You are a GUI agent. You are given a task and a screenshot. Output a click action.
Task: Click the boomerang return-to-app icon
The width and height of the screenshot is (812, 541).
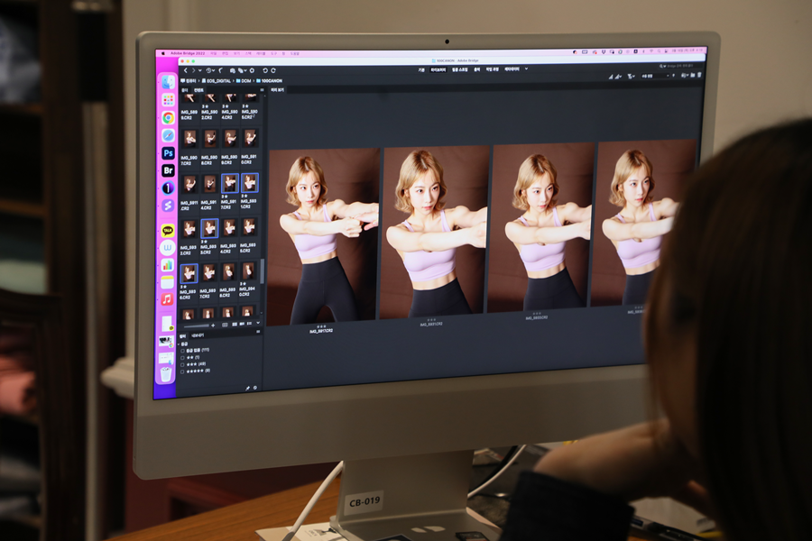point(221,71)
